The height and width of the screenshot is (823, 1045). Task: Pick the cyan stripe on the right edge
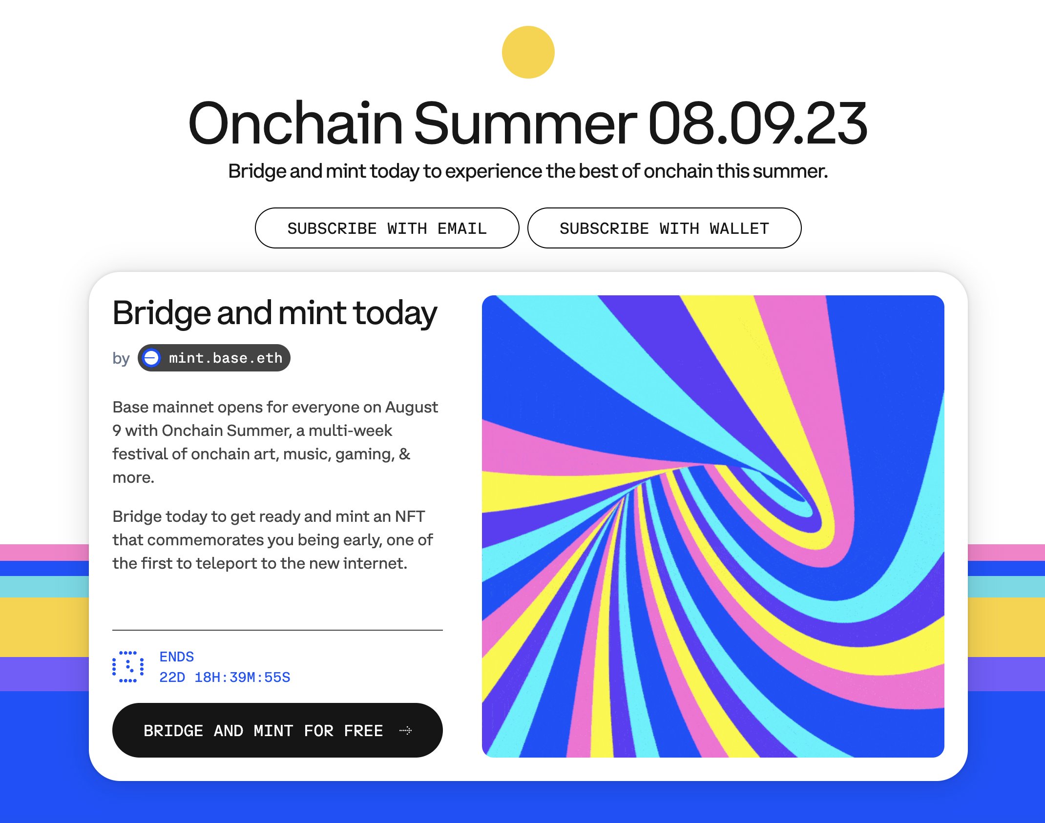[1006, 586]
